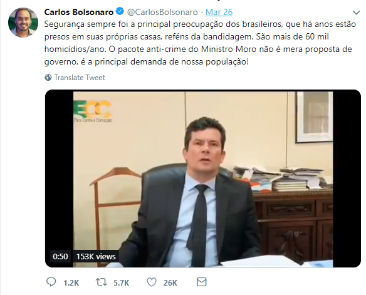Click the tweet text body
Screen dimensions: 366x295
click(200, 43)
